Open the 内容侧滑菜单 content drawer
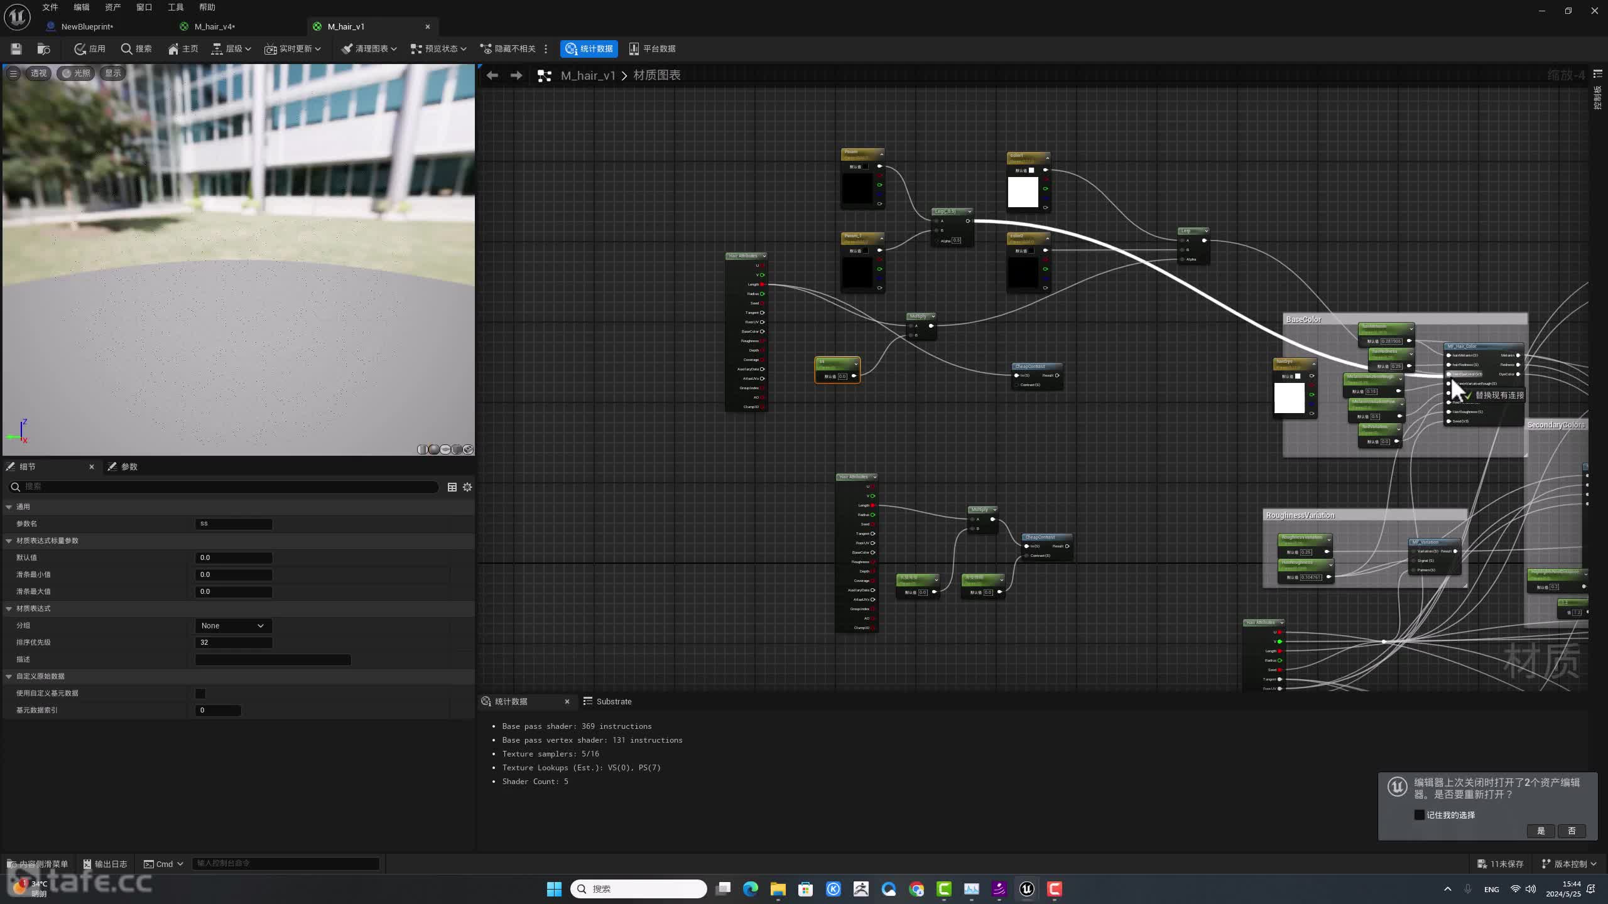Screen dimensions: 1608x904 tap(38, 864)
